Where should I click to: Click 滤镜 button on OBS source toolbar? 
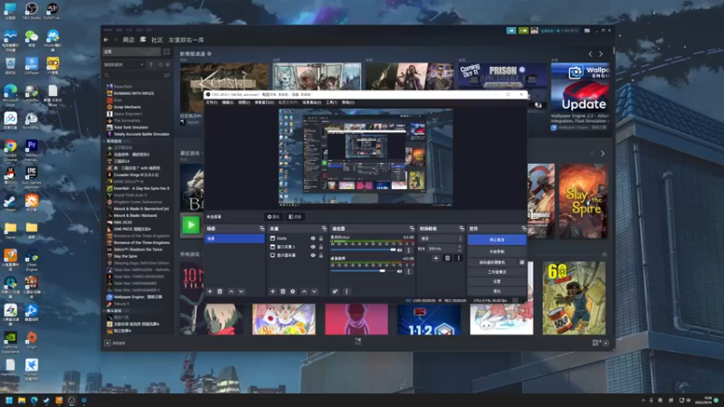(295, 217)
